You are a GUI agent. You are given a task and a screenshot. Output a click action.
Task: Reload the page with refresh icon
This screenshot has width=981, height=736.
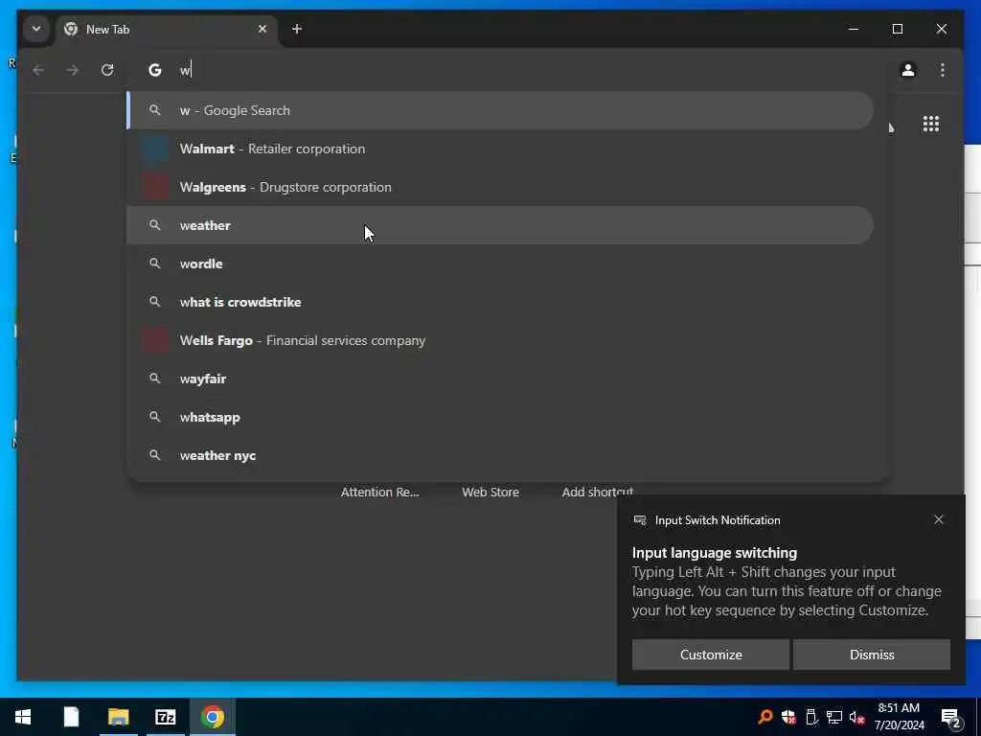click(x=107, y=70)
